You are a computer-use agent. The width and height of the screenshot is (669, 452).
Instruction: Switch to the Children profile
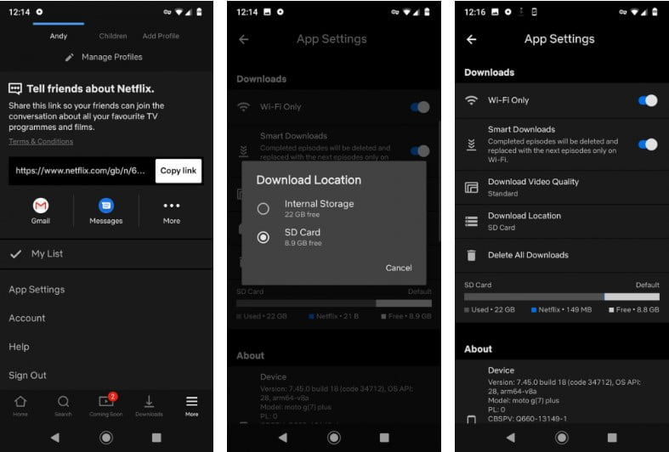pos(113,36)
